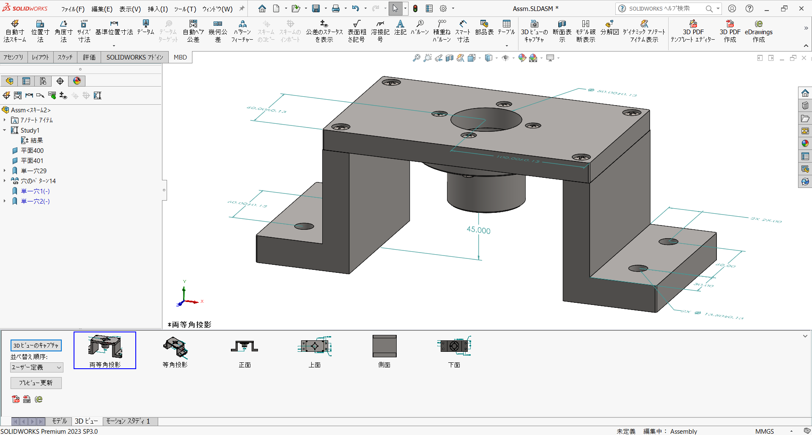Open 3D PDF Template Editor

(x=693, y=31)
